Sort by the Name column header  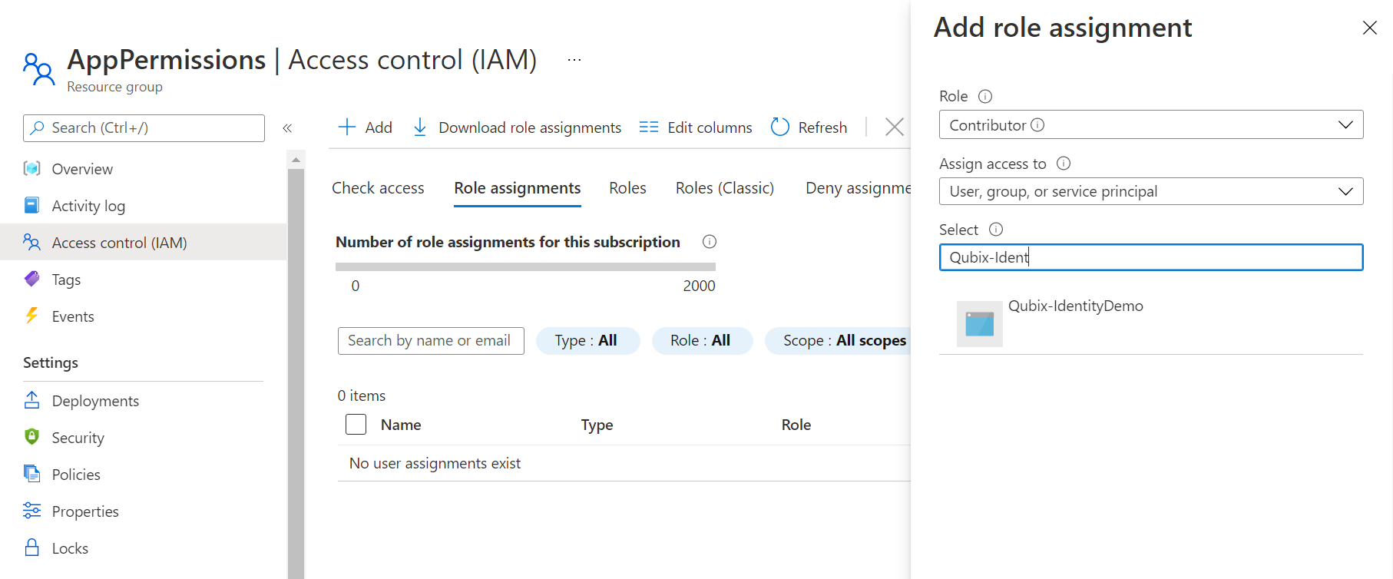[401, 425]
